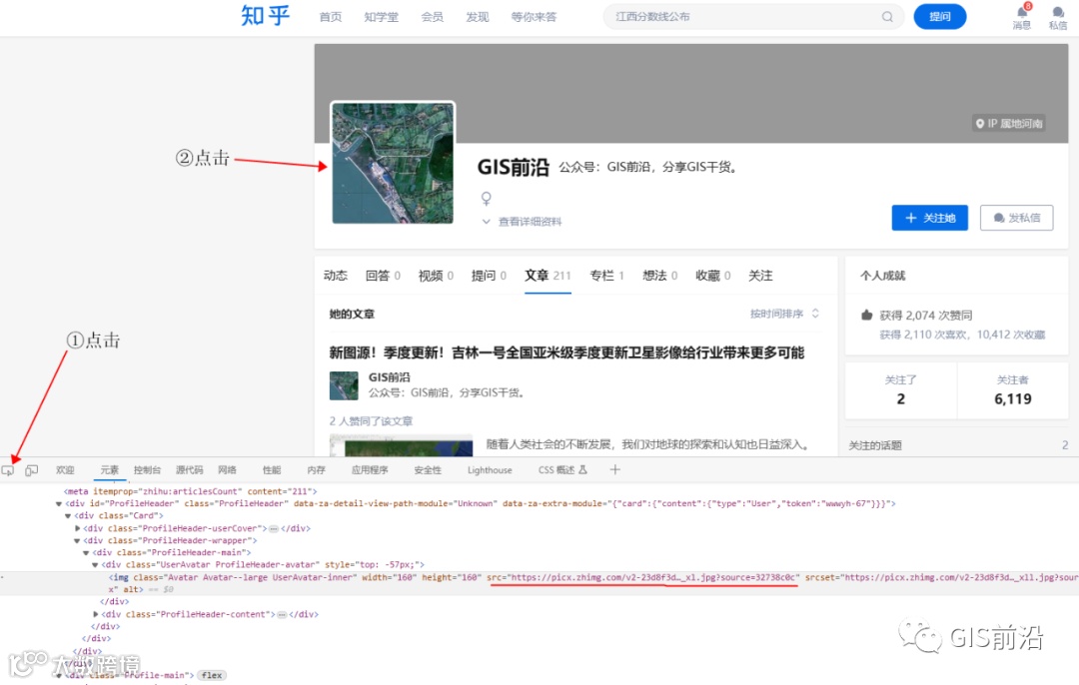
Task: Switch to the 关注 profile tab
Action: (760, 276)
